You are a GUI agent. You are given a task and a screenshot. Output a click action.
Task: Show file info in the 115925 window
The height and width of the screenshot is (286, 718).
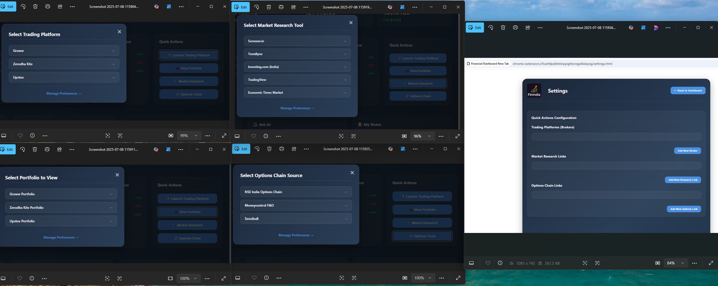[266, 278]
